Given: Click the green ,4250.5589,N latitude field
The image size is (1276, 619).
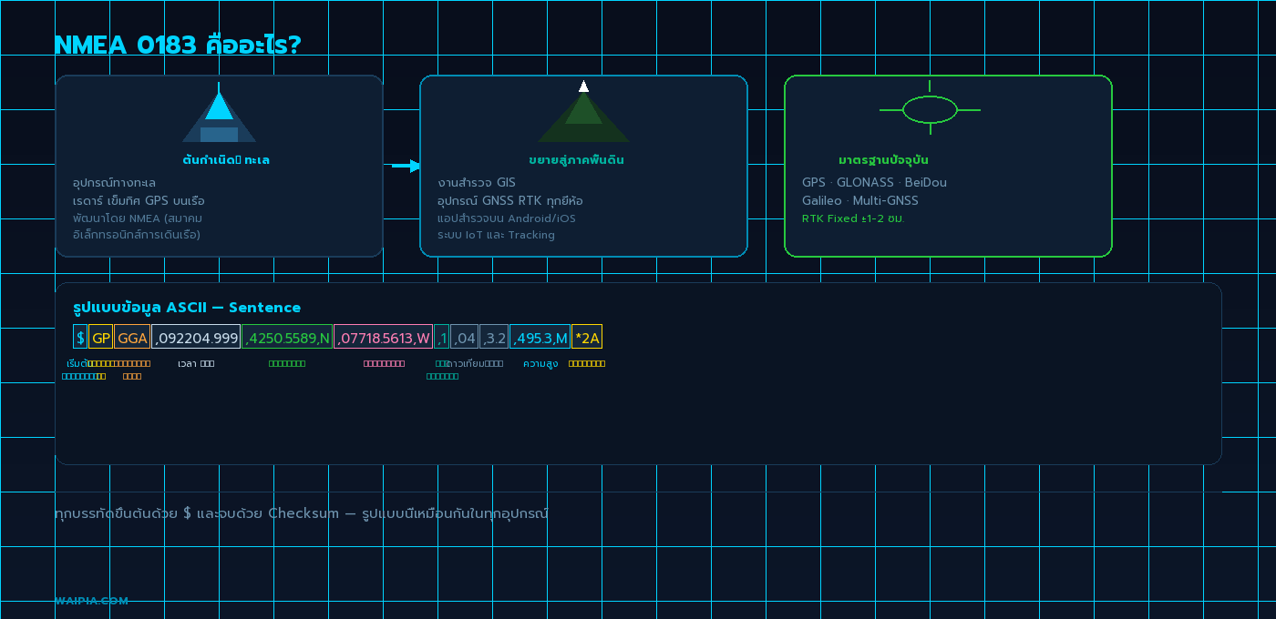Looking at the screenshot, I should pos(287,338).
